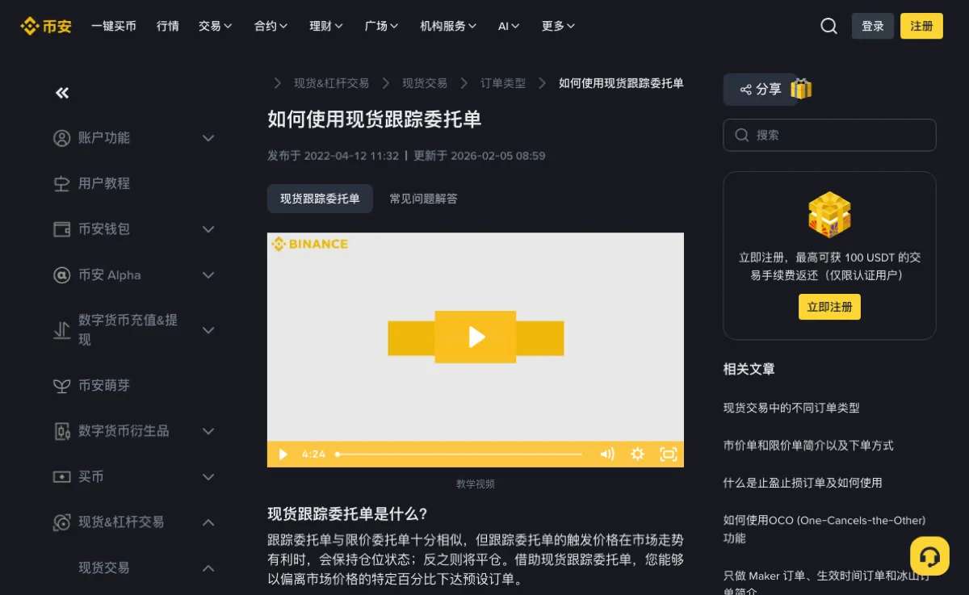Open breadcrumb link 订单类型
Viewport: 969px width, 595px height.
(x=503, y=83)
